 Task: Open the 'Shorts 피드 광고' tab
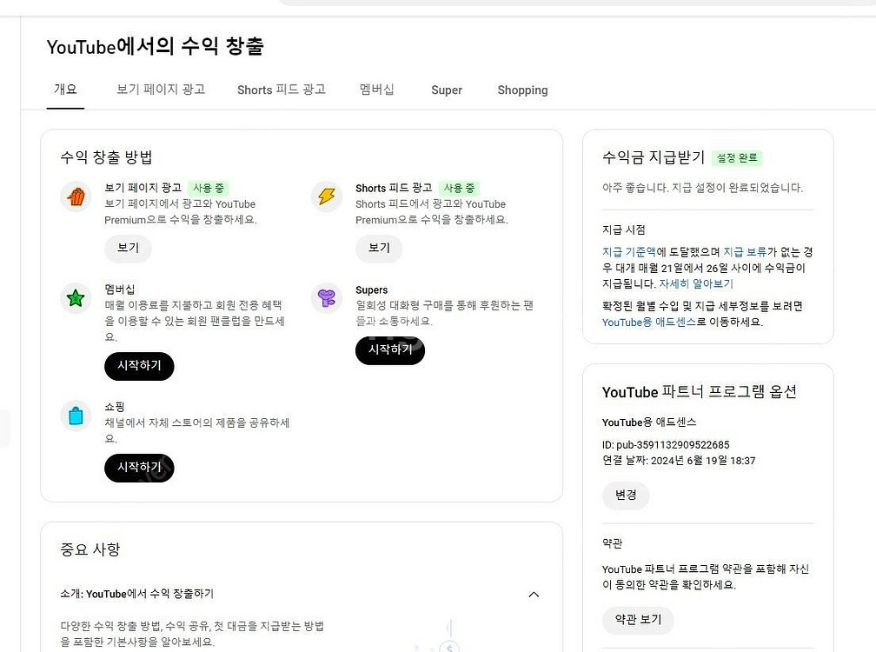281,90
